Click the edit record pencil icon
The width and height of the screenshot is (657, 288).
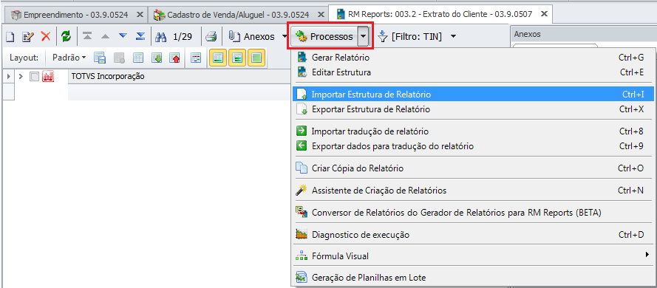27,37
